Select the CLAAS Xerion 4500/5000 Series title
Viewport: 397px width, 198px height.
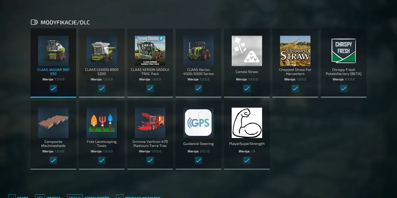pyautogui.click(x=198, y=72)
